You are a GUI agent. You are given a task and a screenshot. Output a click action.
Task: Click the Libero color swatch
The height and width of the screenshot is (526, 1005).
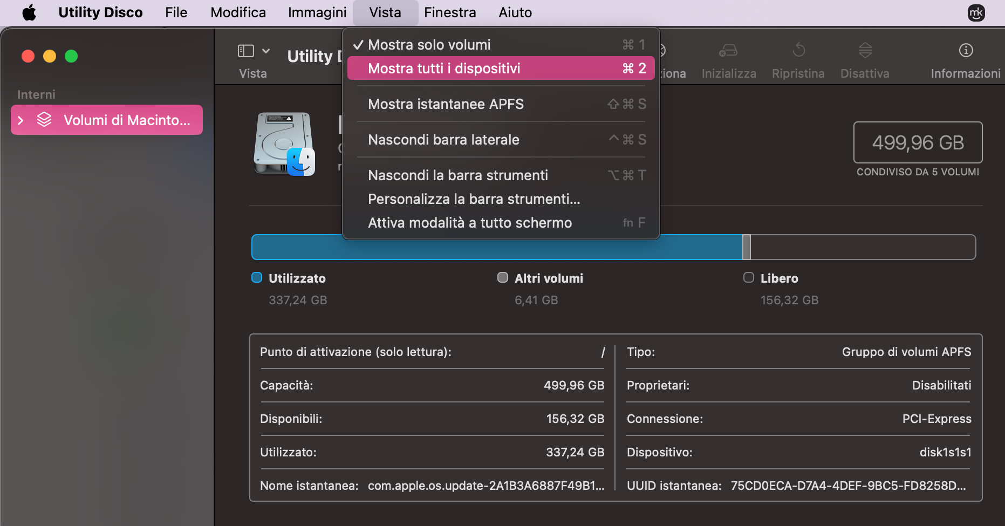tap(749, 277)
